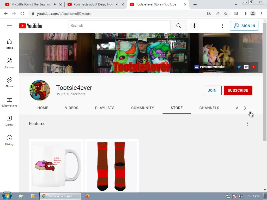Open the media control icon in the Chrome toolbar
This screenshot has width=267, height=200.
click(x=236, y=14)
